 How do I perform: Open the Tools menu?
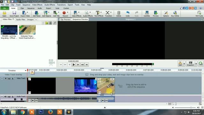point(77,5)
